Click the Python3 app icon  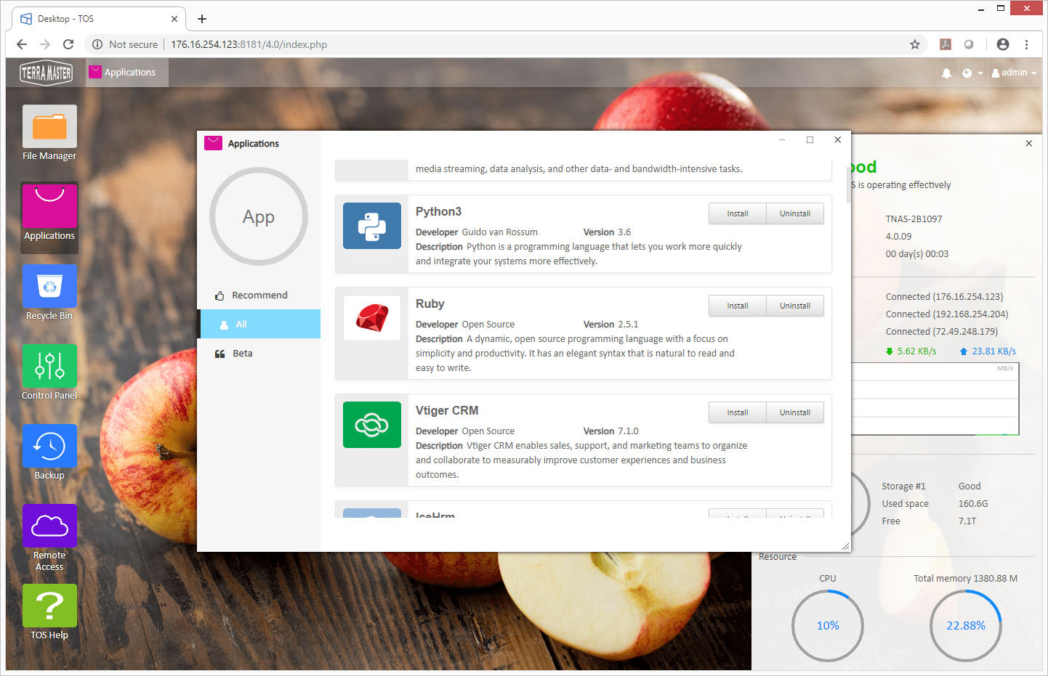(x=372, y=226)
